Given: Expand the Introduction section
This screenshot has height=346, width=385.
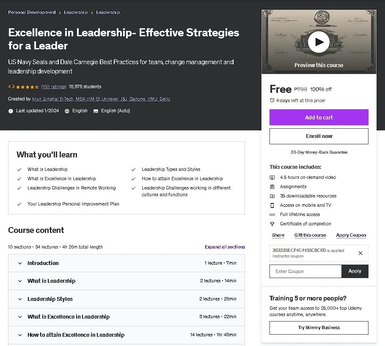Looking at the screenshot, I should (126, 263).
